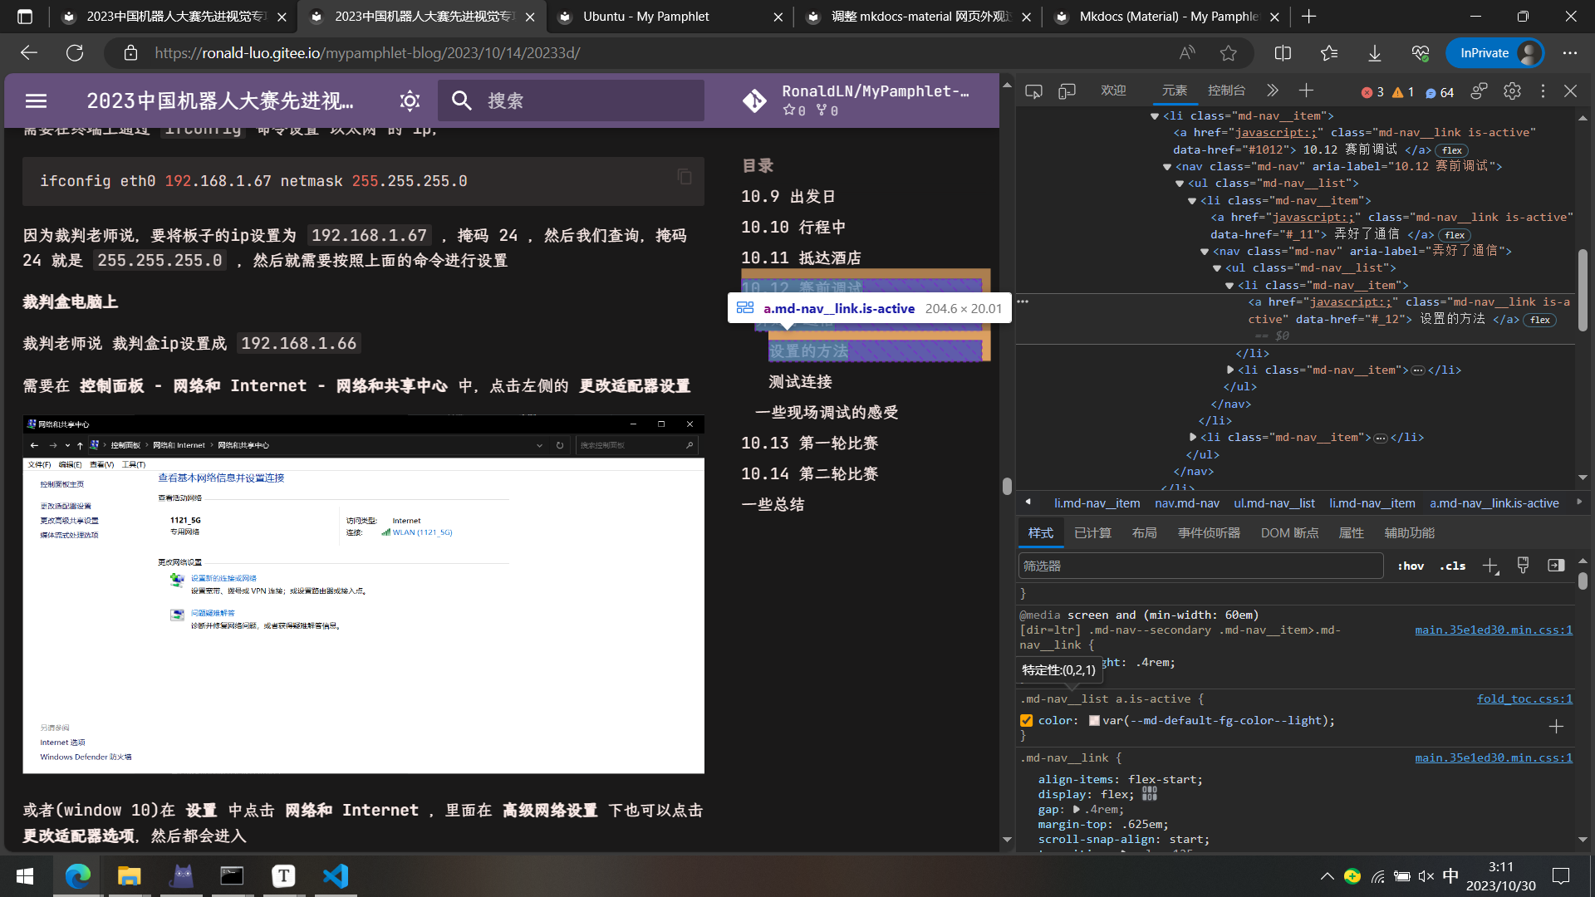1595x897 pixels.
Task: Click the 筛选器 styles filter field
Action: coord(1200,566)
